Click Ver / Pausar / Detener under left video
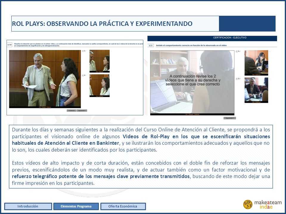Viewport: 286px width, 214px height. (45, 107)
